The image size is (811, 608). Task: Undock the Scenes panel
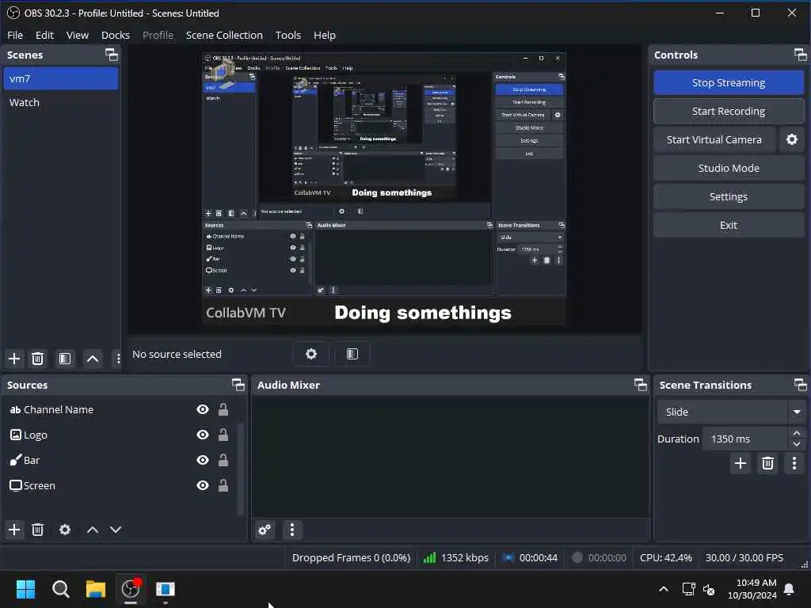(112, 55)
